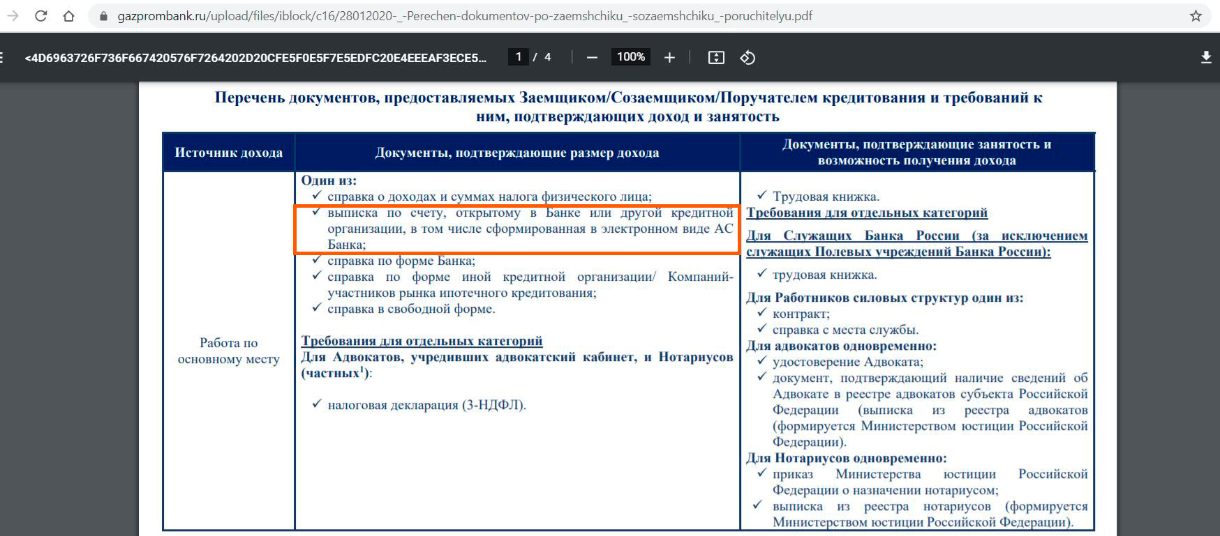Viewport: 1220px width, 536px height.
Task: Click 'удостоверение Адвоката;' item
Action: 848,362
